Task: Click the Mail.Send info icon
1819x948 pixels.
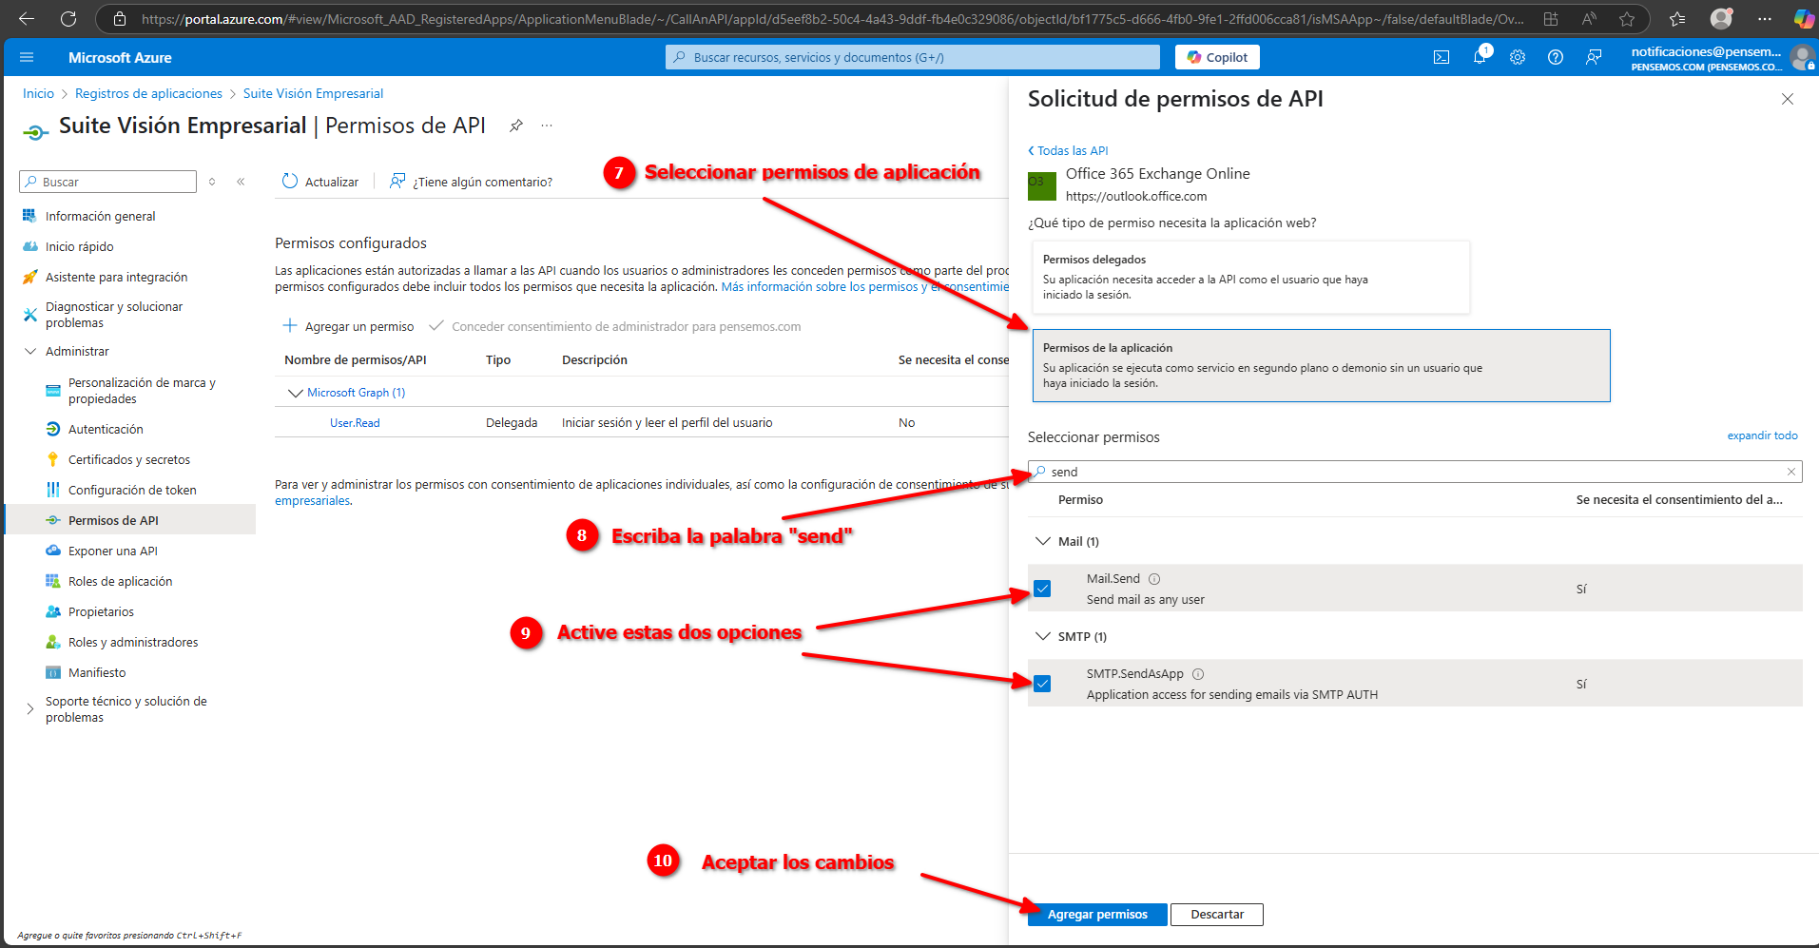Action: (x=1154, y=579)
